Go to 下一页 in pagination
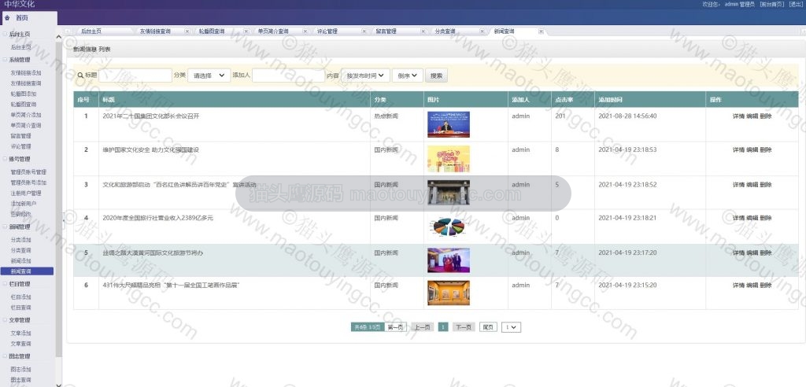Image resolution: width=806 pixels, height=387 pixels. [x=464, y=327]
